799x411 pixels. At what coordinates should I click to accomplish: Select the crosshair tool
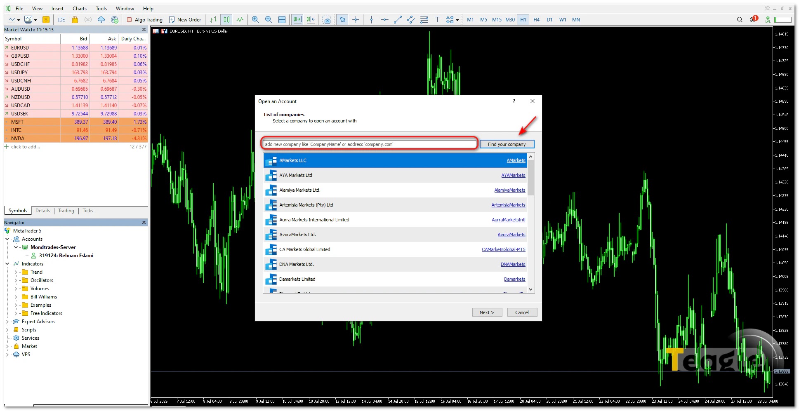pyautogui.click(x=356, y=19)
